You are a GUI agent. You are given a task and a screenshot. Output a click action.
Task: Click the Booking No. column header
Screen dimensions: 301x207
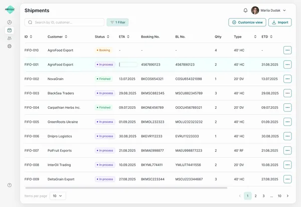(150, 37)
